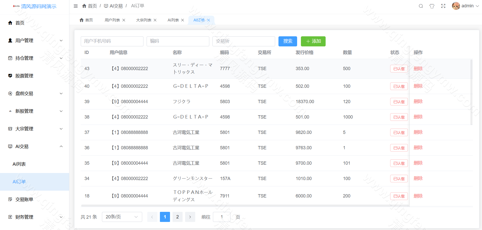Screen dimensions: 482x230
Task: Open the 20条/页 page size dropdown
Action: tap(122, 217)
